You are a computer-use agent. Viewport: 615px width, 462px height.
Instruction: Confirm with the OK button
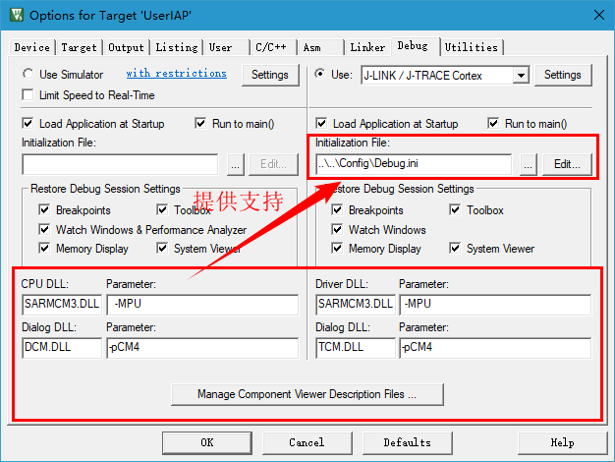(207, 442)
